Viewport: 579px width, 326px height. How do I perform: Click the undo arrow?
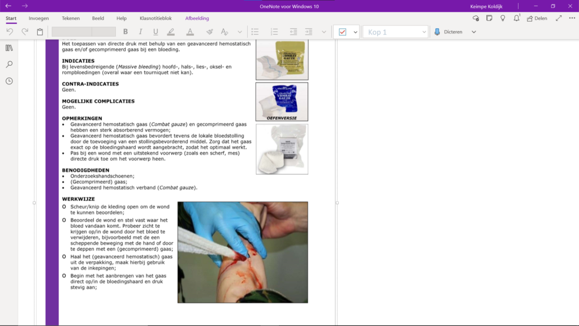tap(10, 32)
